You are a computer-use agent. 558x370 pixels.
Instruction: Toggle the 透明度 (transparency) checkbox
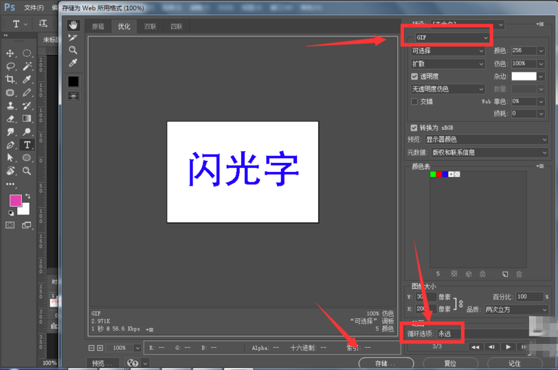(x=414, y=76)
